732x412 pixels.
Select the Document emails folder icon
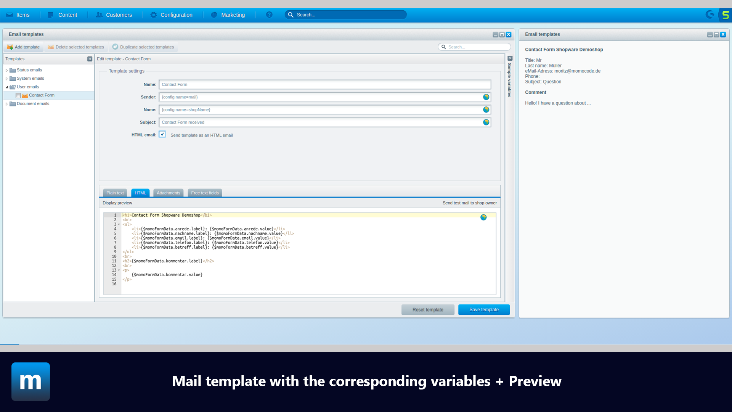coord(13,104)
